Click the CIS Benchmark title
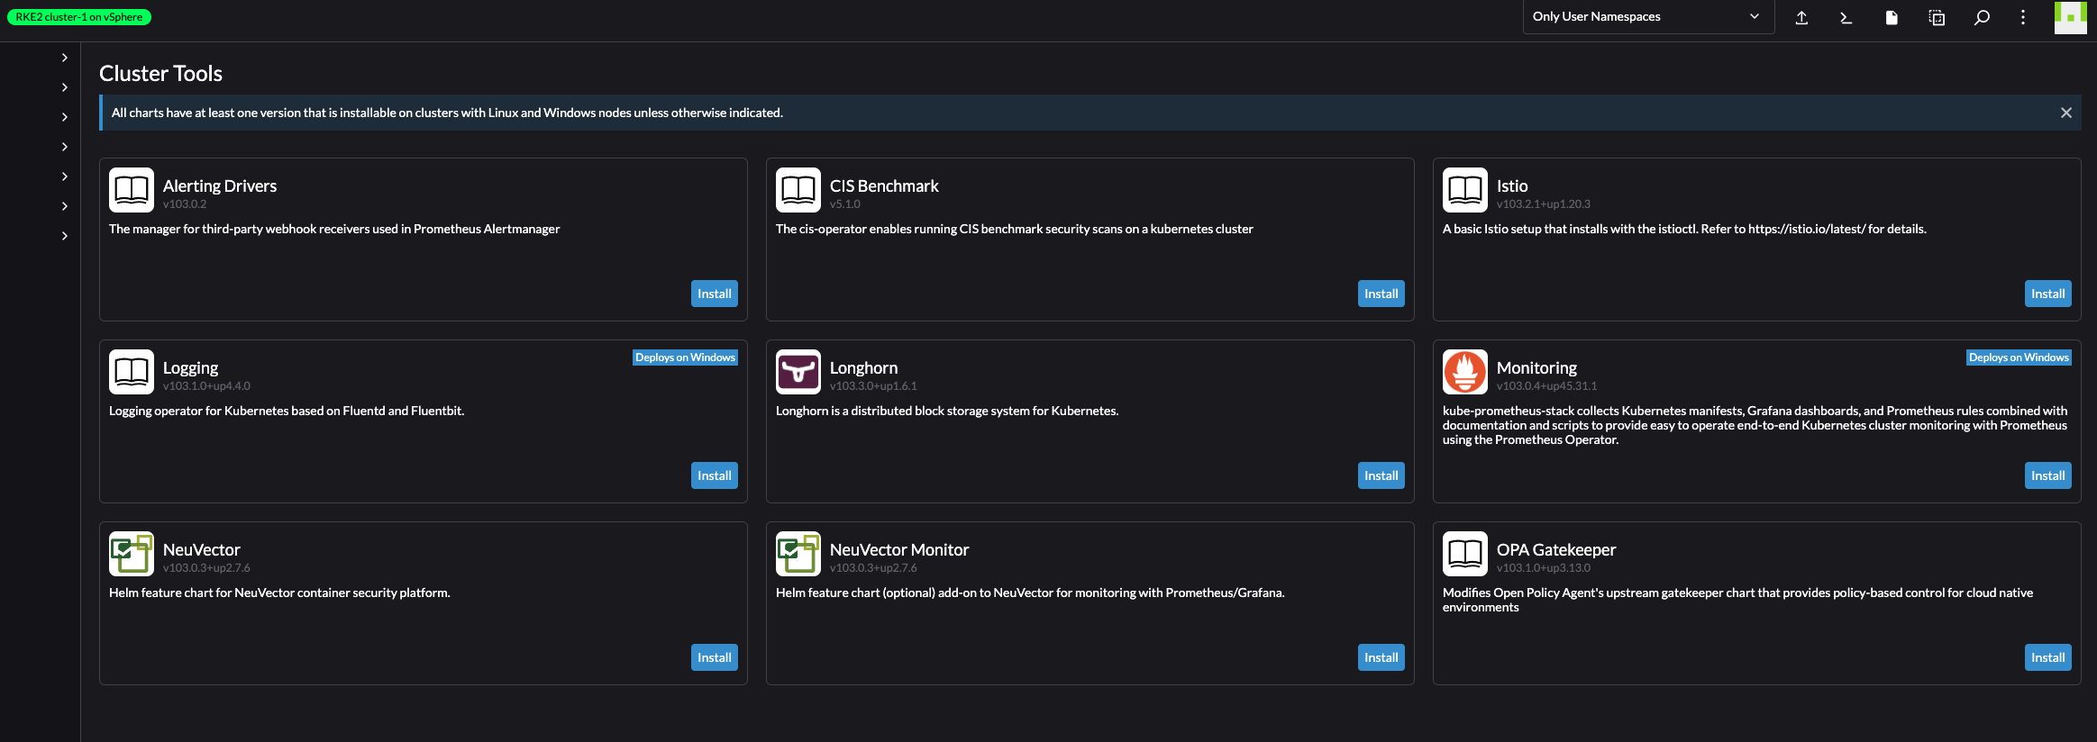 pos(884,185)
